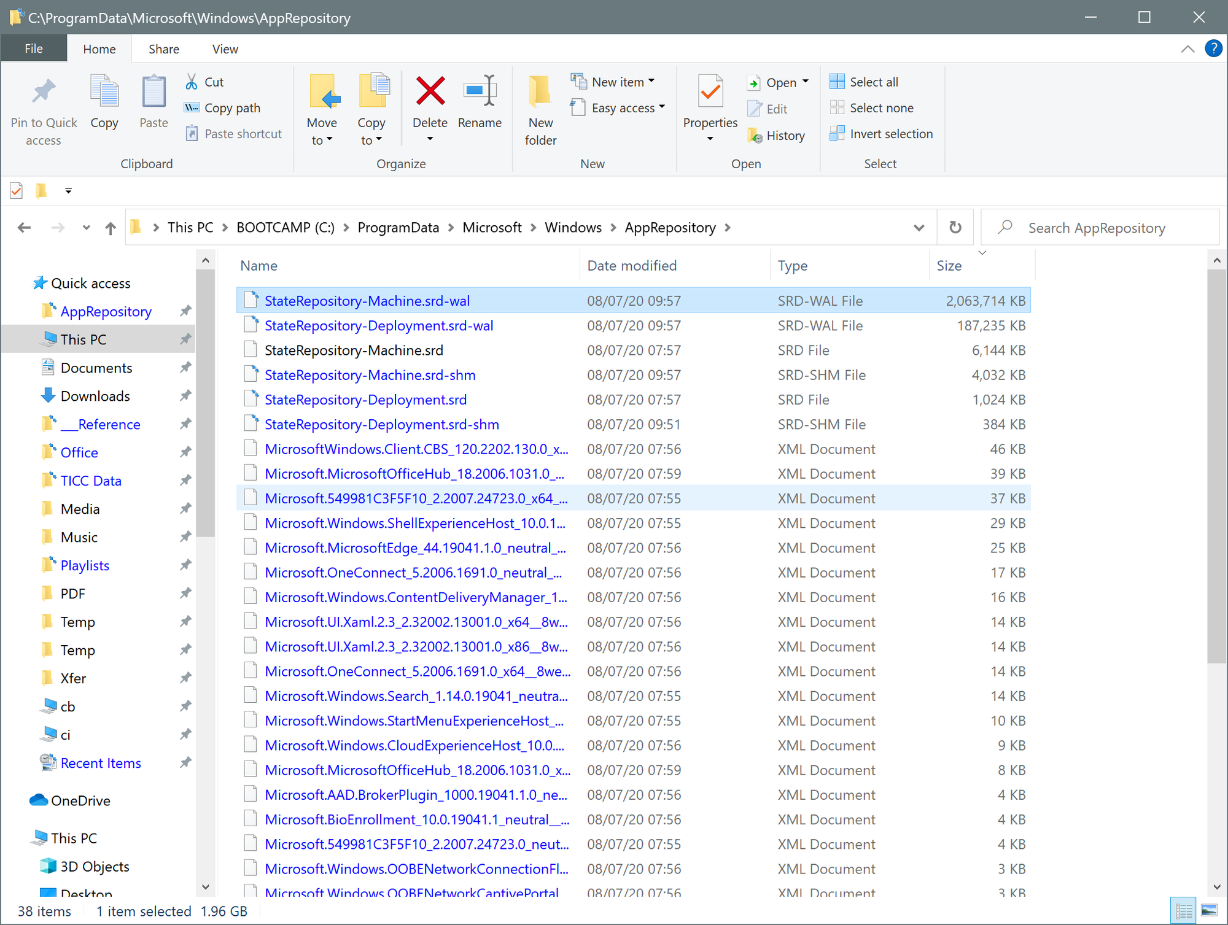Sort by the Size column header

click(x=982, y=266)
